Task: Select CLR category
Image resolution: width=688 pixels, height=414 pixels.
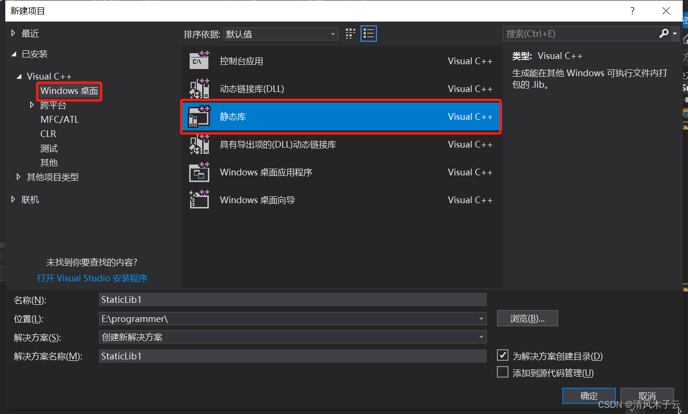Action: [48, 134]
